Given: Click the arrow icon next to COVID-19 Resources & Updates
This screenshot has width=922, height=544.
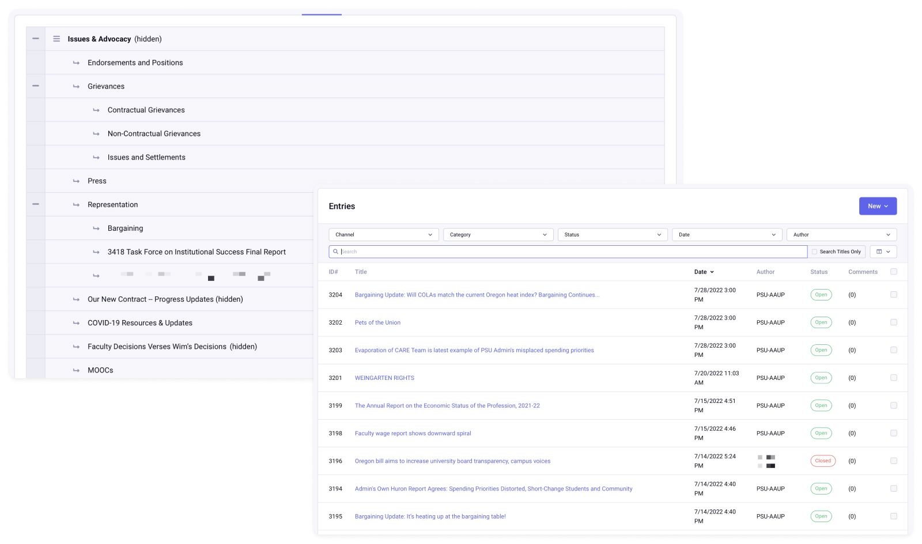Looking at the screenshot, I should [x=75, y=323].
